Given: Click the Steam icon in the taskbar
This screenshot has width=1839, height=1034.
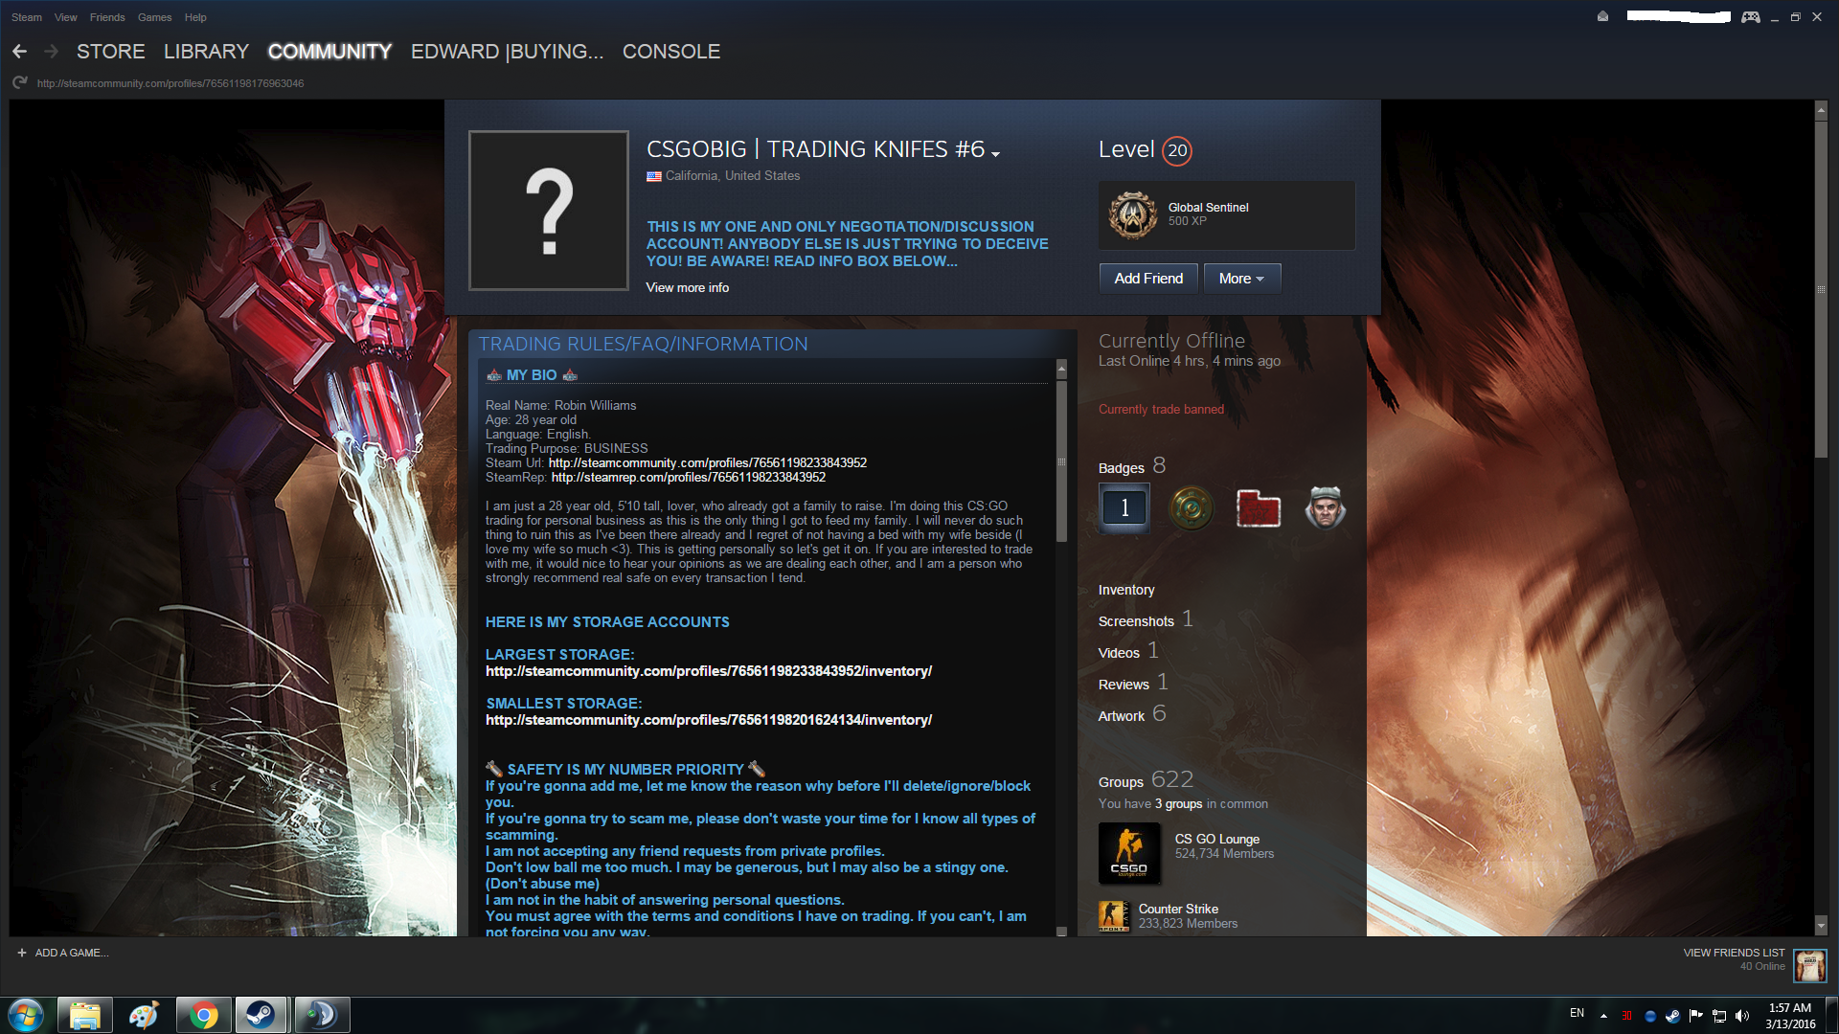Looking at the screenshot, I should click(x=261, y=1015).
